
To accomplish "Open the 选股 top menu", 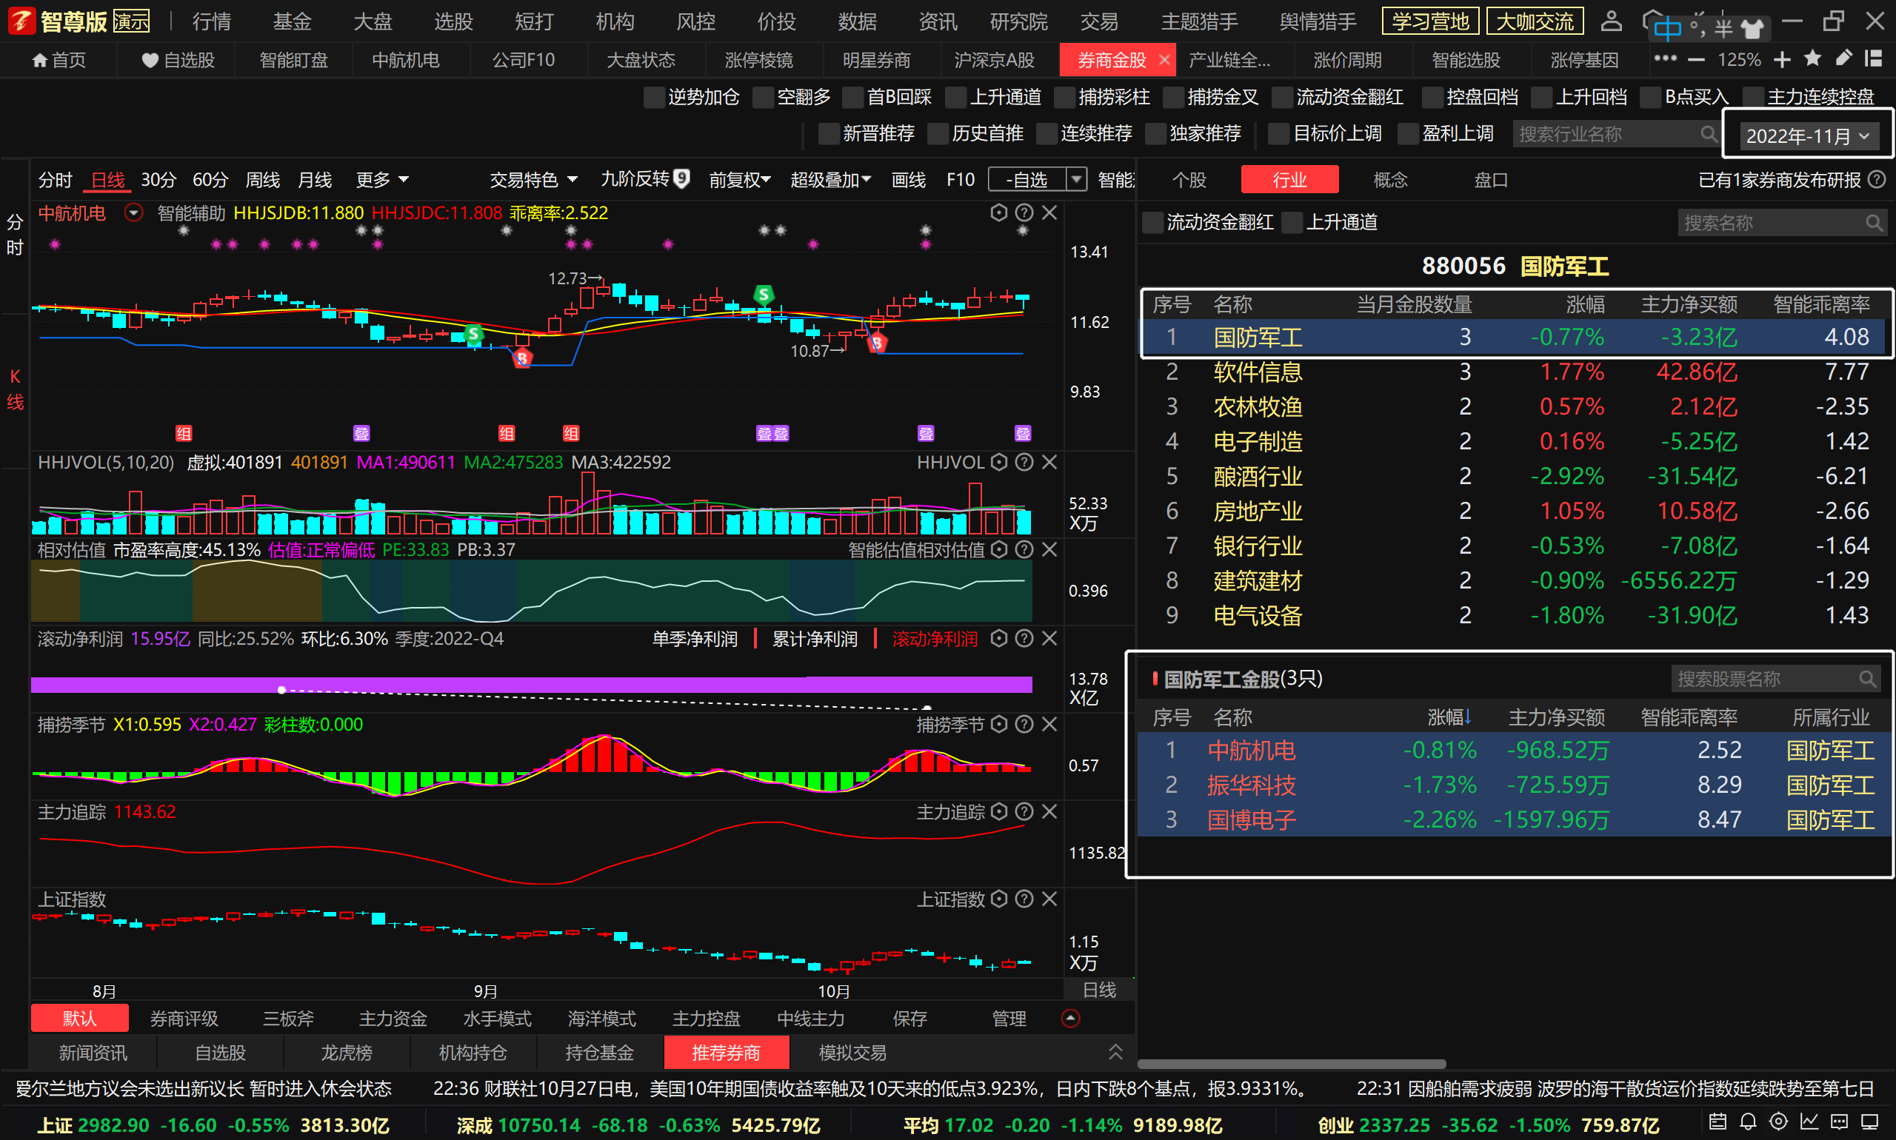I will 453,21.
